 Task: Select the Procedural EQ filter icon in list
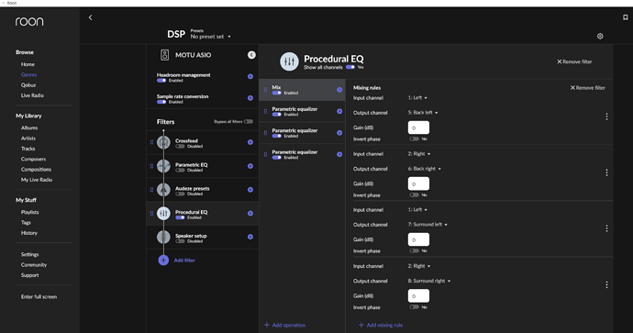[x=163, y=214]
